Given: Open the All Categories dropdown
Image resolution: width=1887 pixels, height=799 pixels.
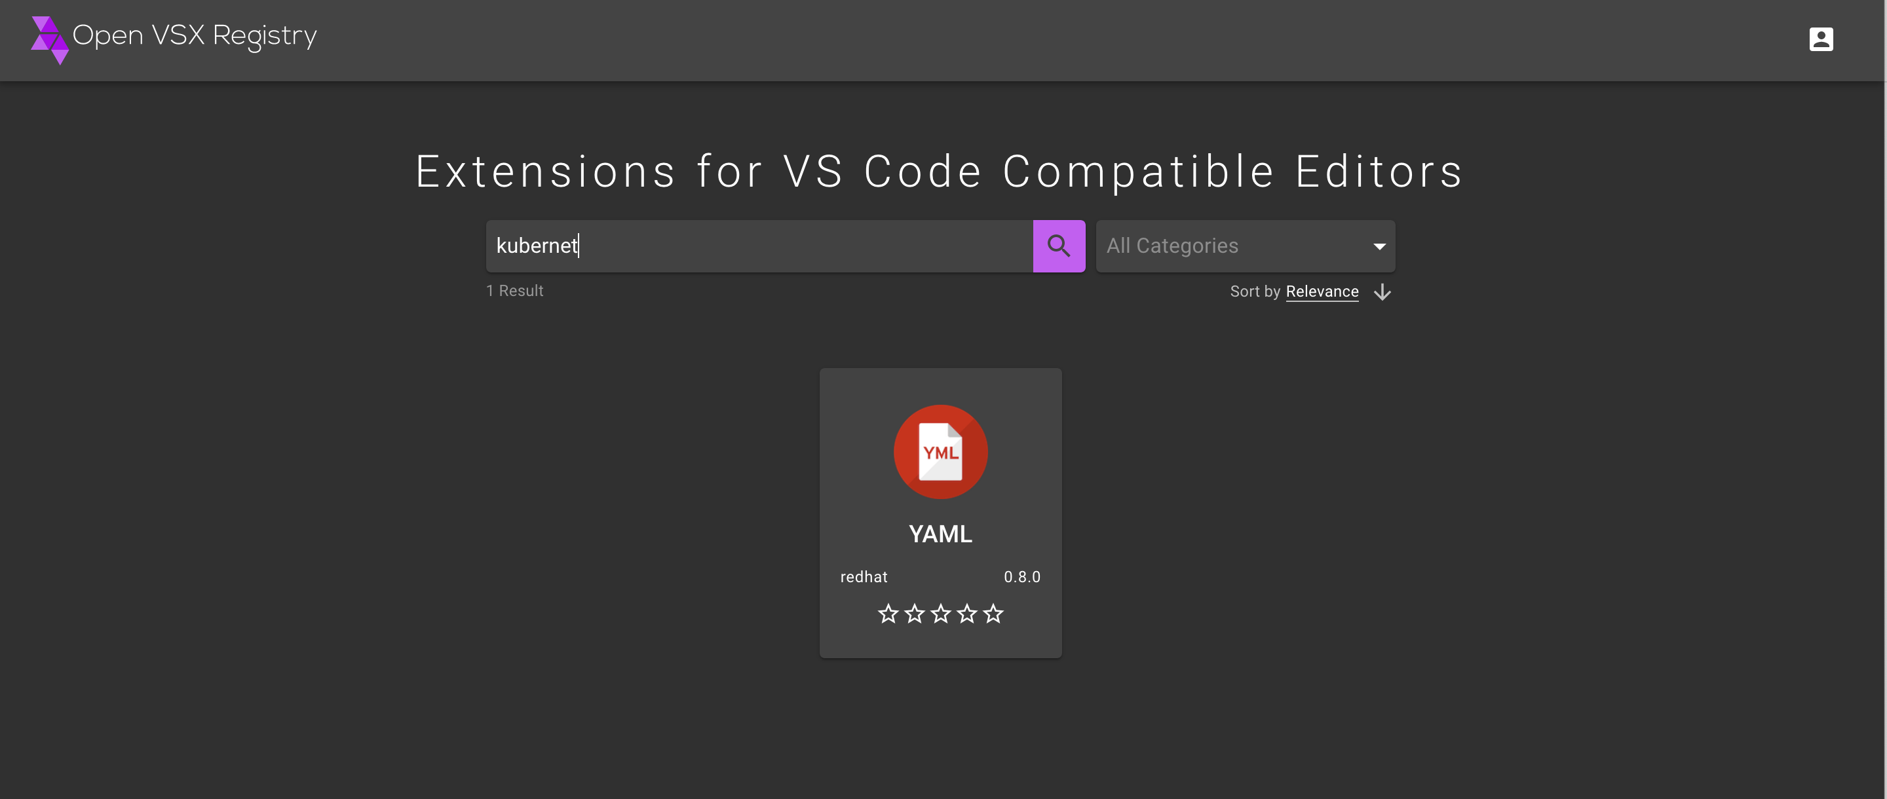Looking at the screenshot, I should [1246, 246].
